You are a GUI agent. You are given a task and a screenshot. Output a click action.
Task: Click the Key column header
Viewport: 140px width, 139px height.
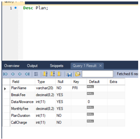(x=79, y=82)
